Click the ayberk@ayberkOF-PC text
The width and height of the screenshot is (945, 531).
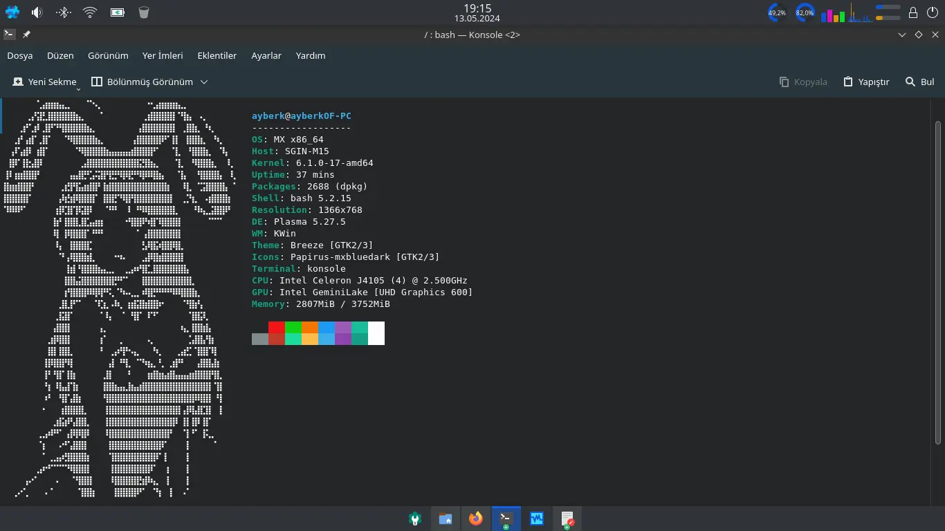(x=302, y=116)
